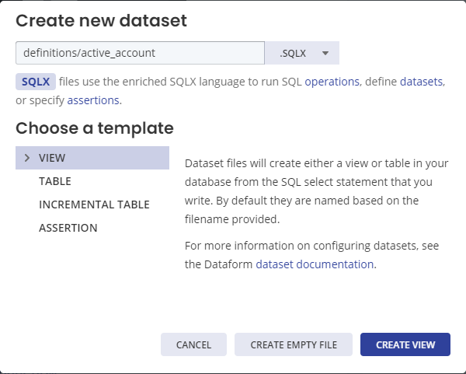Click the CREATE EMPTY FILE button
This screenshot has height=374, width=466.
click(x=294, y=344)
